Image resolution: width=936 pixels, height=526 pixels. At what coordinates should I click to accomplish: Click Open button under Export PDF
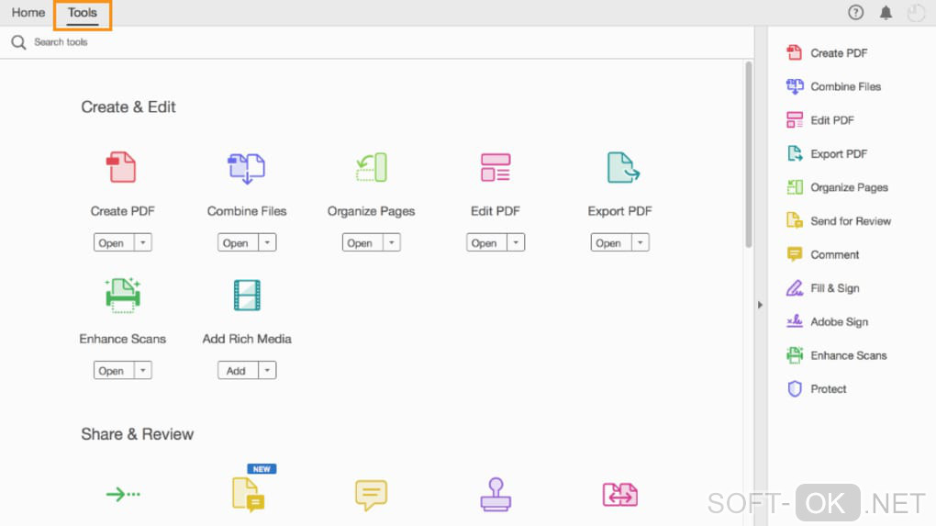coord(611,242)
